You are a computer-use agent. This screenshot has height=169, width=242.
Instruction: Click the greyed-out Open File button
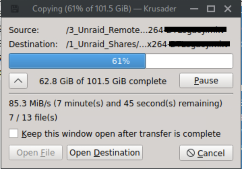(36, 153)
